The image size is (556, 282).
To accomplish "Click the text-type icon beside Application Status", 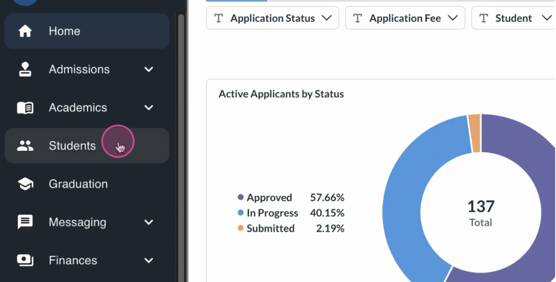I will pyautogui.click(x=219, y=18).
